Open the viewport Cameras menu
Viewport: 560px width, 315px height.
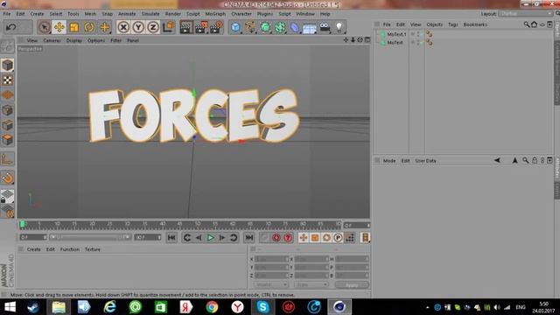[x=52, y=41]
